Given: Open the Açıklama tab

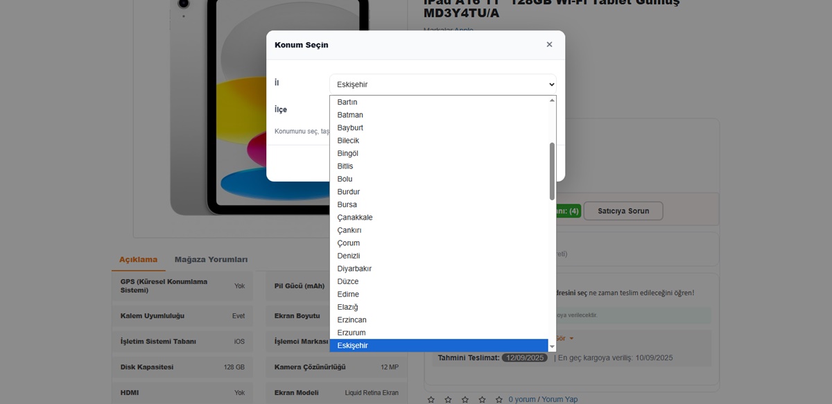Looking at the screenshot, I should (x=138, y=260).
